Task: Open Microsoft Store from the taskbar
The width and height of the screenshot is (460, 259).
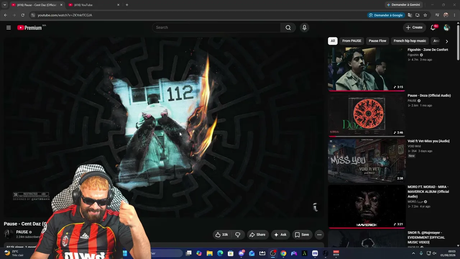Action: pyautogui.click(x=231, y=254)
